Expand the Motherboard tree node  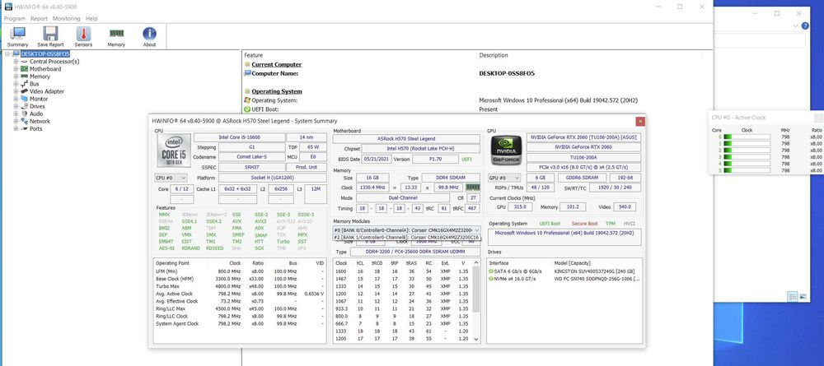(16, 69)
